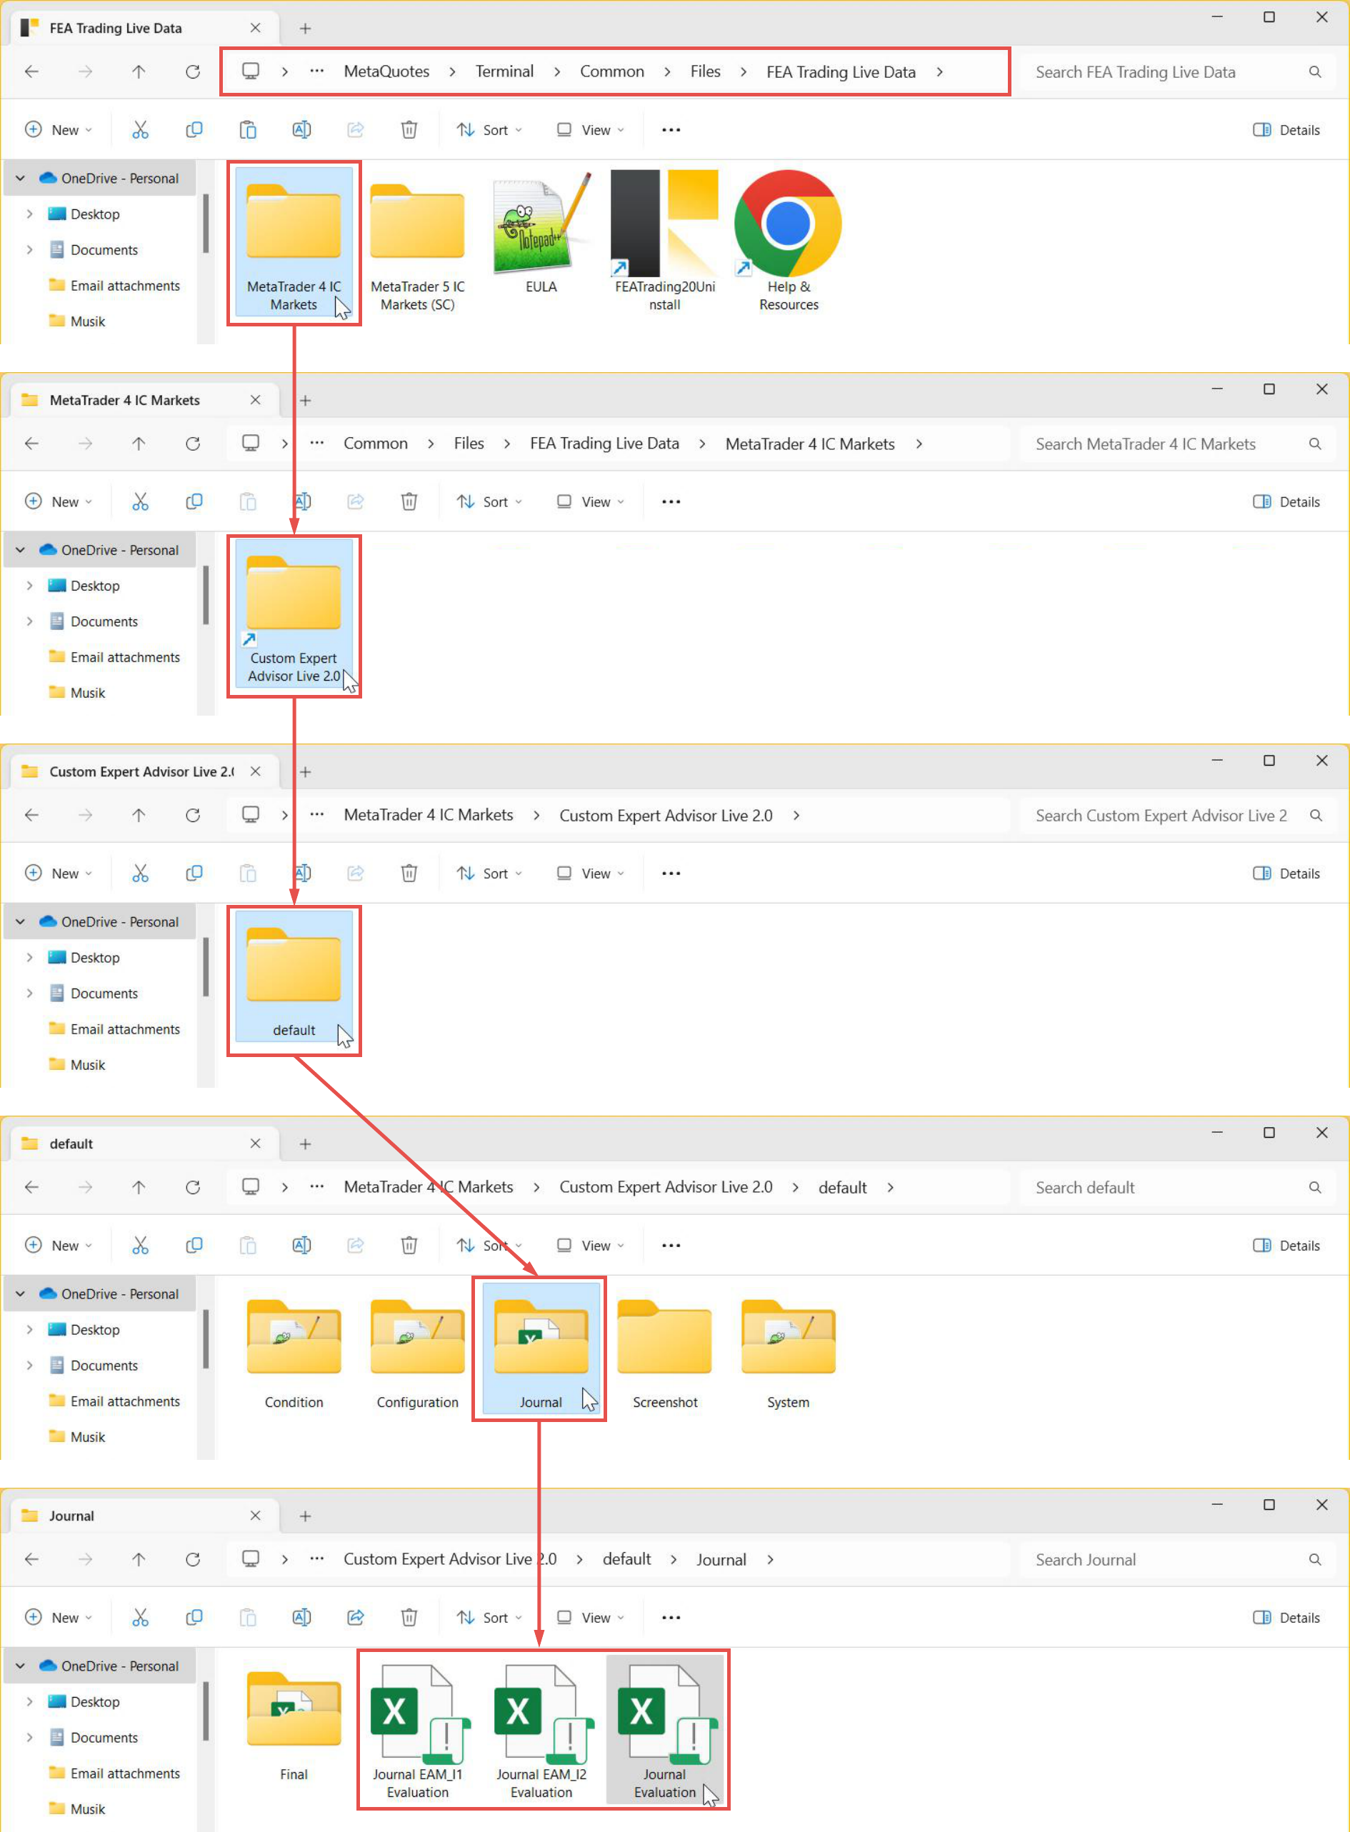The image size is (1350, 1832).
Task: Expand hidden breadcrumb ellipsis in Journal address bar
Action: point(317,1559)
